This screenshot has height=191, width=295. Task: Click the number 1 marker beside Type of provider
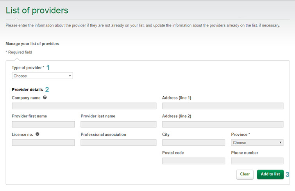(48, 67)
